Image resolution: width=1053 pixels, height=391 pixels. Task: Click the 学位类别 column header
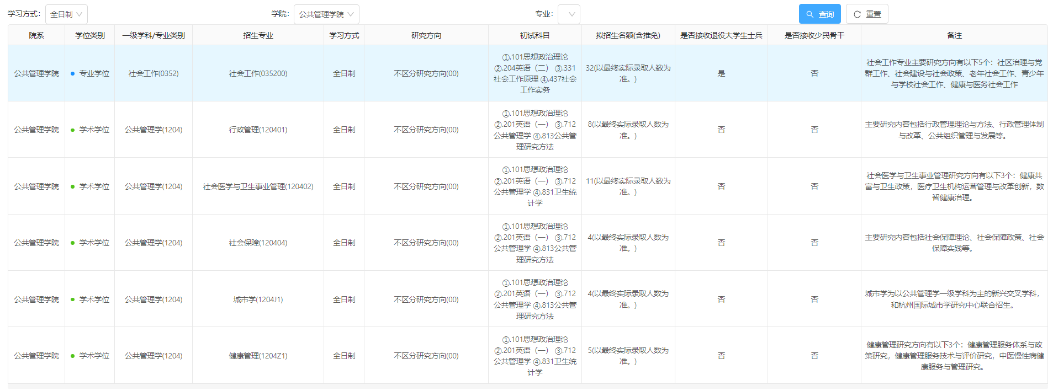90,35
